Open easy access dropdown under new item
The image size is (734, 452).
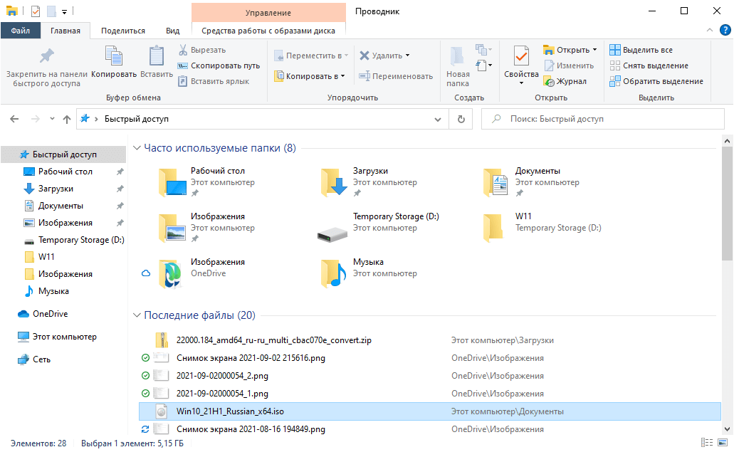(x=483, y=65)
